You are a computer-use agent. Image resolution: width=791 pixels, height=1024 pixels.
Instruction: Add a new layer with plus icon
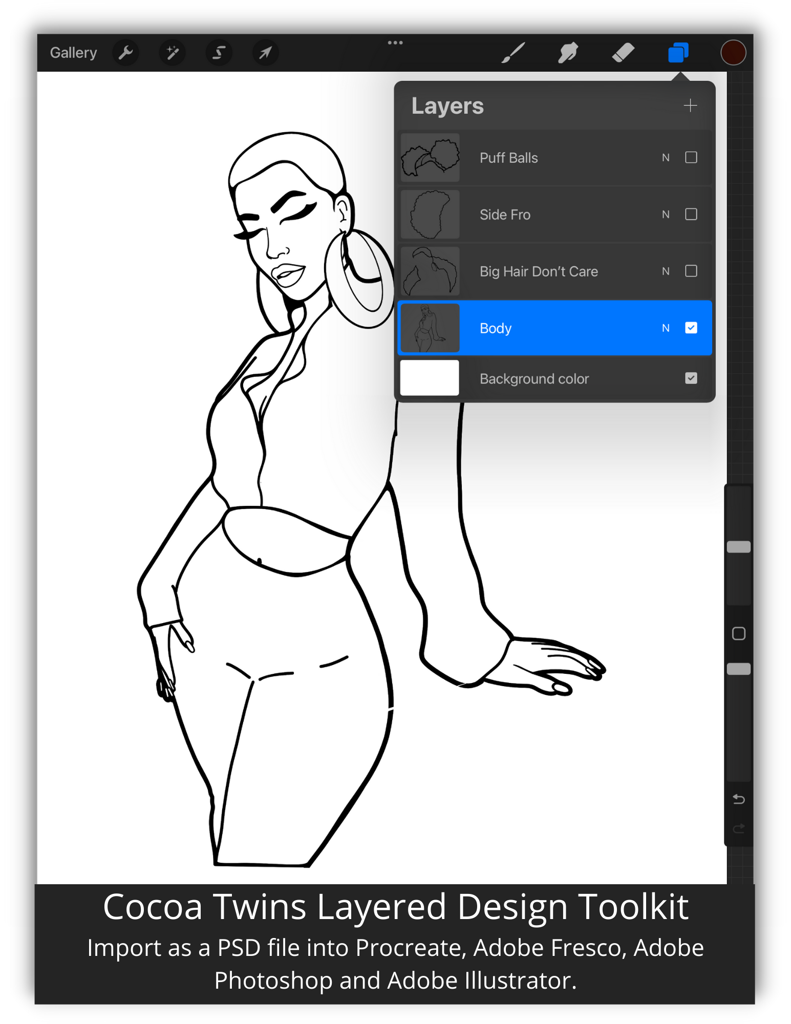690,106
